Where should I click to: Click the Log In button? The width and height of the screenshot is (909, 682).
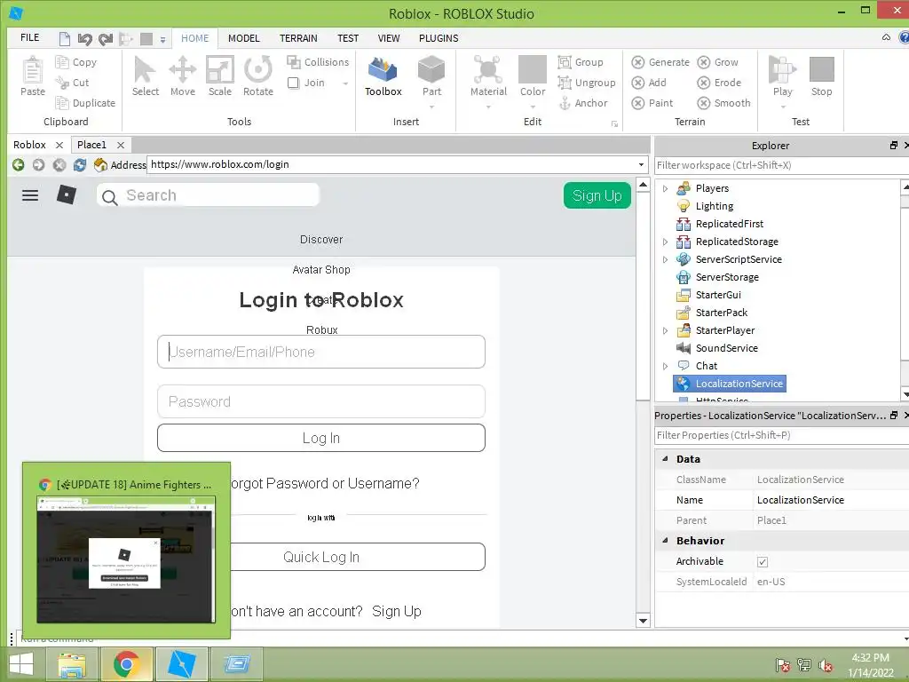pos(321,439)
